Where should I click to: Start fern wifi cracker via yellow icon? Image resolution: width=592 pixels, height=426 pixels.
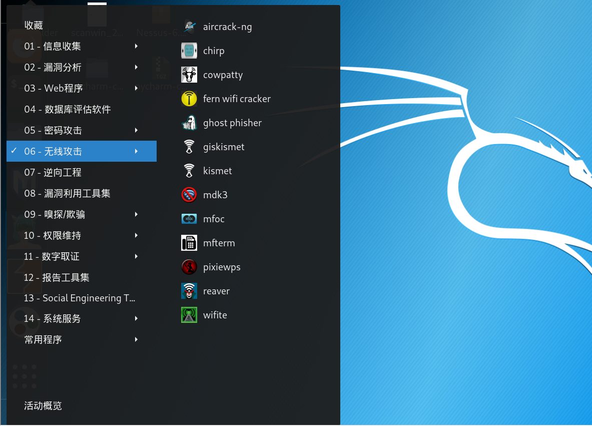(189, 99)
